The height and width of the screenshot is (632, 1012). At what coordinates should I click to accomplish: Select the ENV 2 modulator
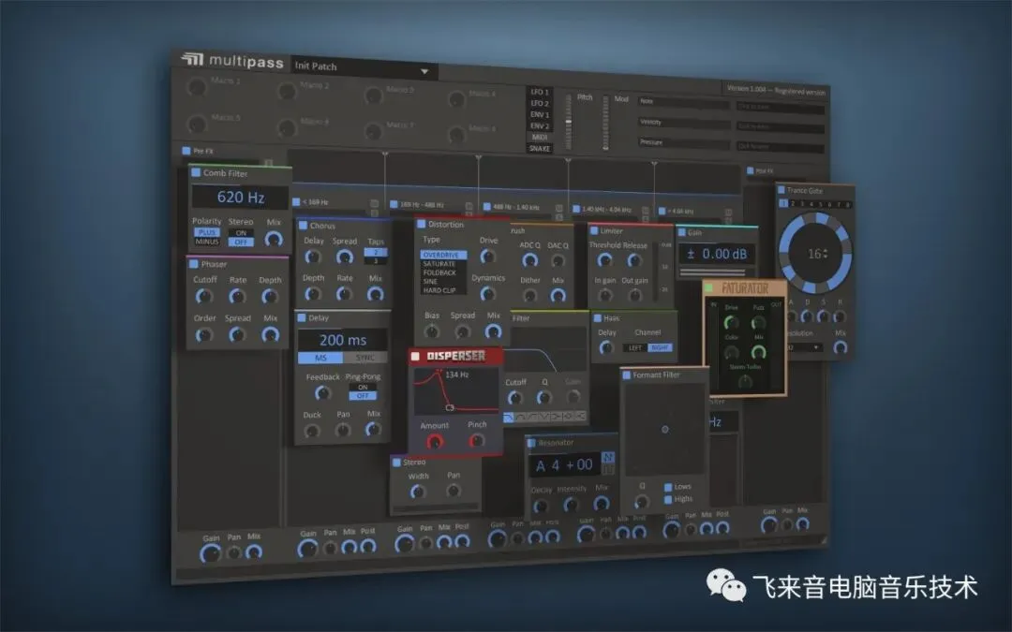(x=540, y=125)
